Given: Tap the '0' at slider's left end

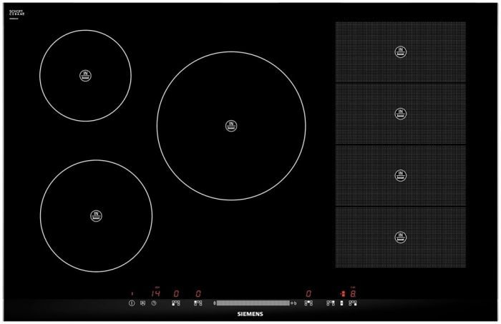Looking at the screenshot, I should tap(215, 303).
